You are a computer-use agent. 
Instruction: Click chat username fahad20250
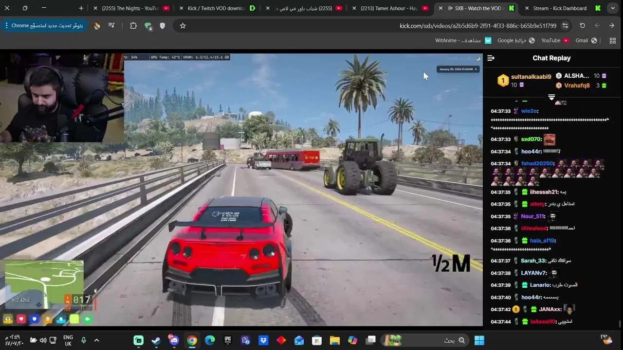pos(537,164)
